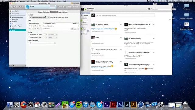Launch Safari from the Dock

point(92,105)
